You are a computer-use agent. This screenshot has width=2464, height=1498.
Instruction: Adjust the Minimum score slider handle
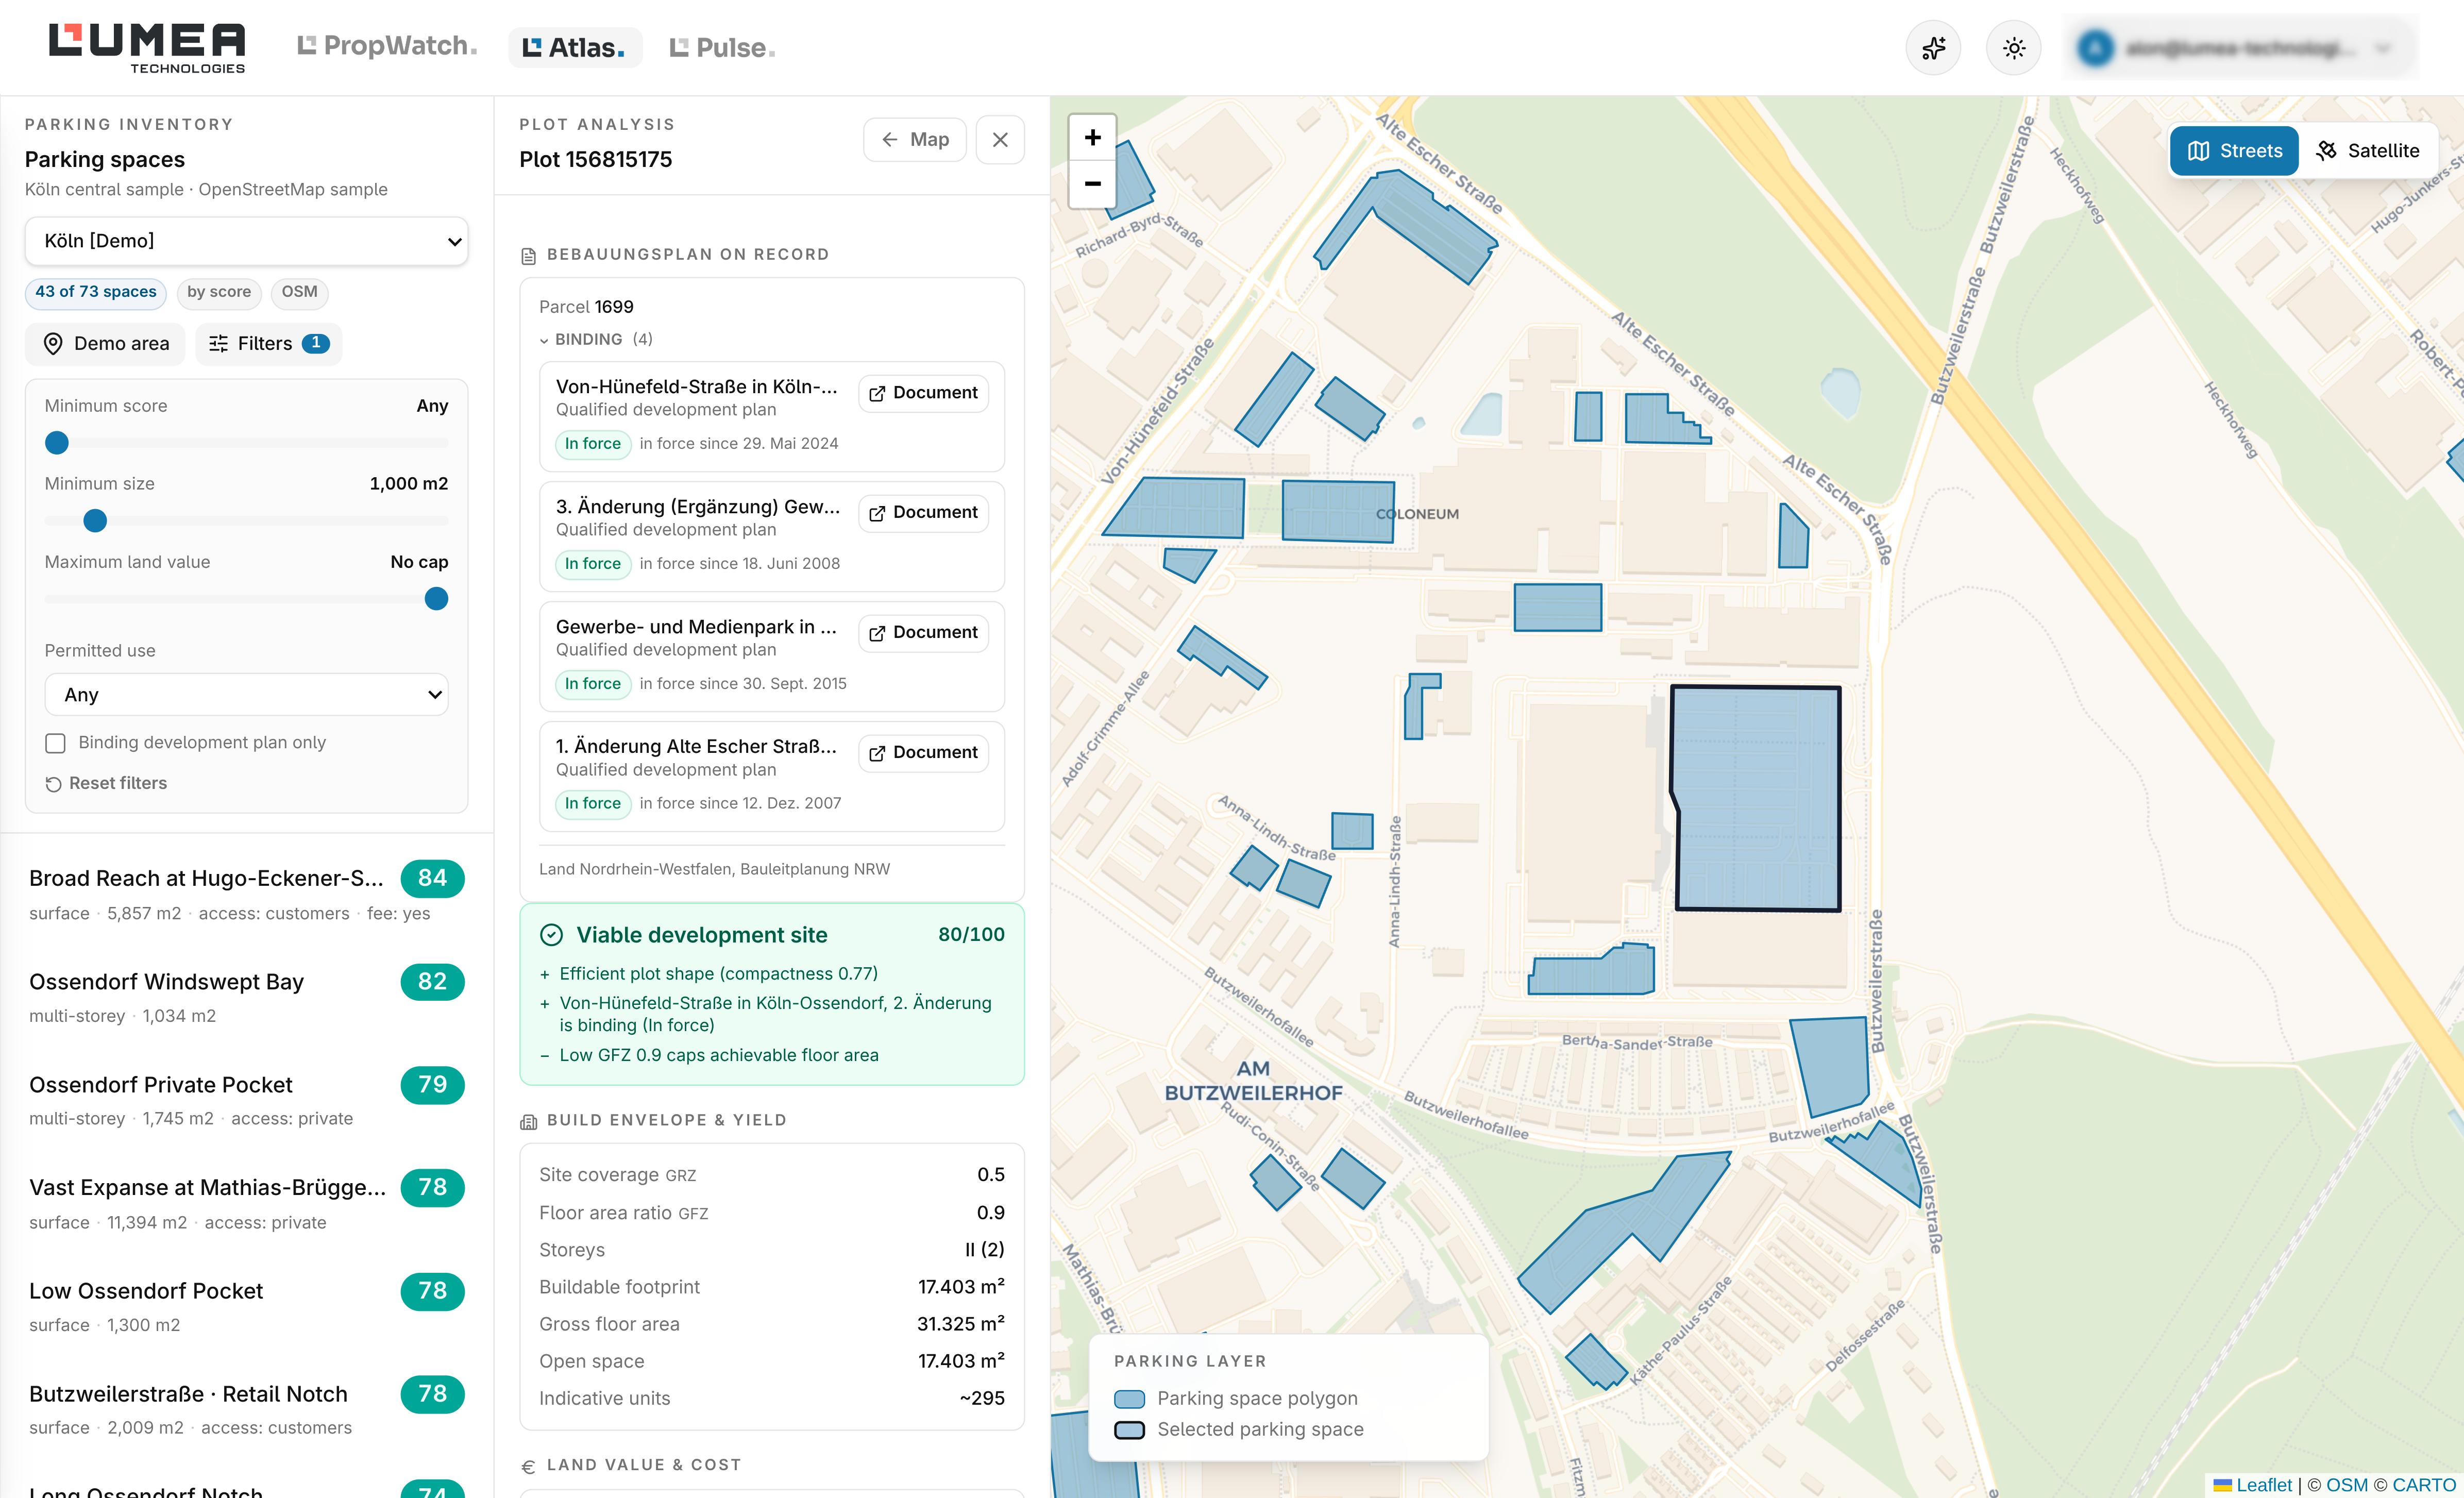pos(57,443)
